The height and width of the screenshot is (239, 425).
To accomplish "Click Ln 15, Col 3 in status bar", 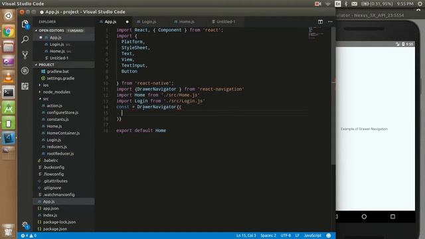I will (x=246, y=236).
